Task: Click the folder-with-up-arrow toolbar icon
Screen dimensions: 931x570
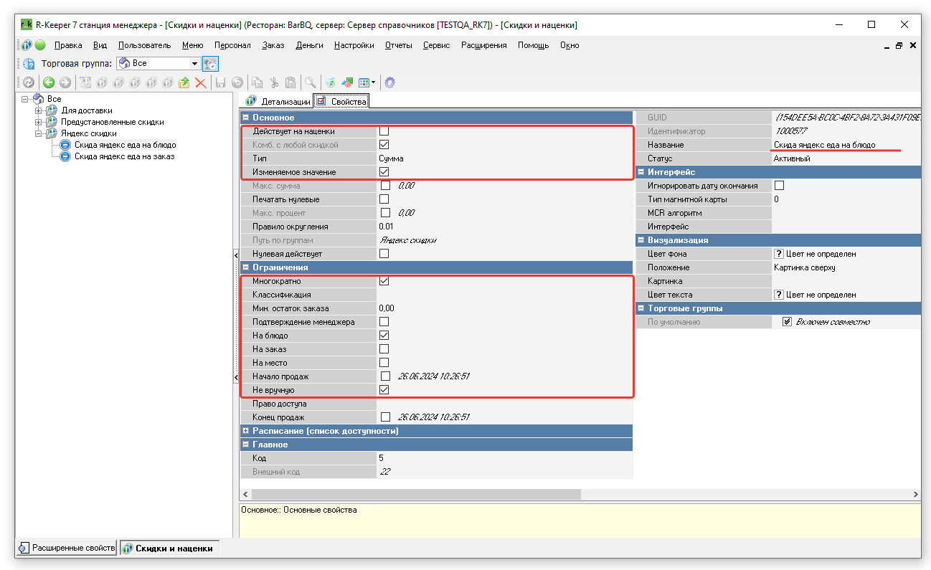Action: coord(184,82)
